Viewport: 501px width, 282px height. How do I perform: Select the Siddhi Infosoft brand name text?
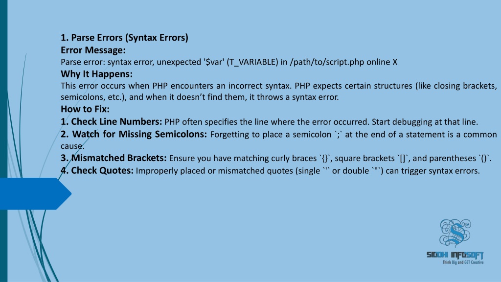coord(455,255)
